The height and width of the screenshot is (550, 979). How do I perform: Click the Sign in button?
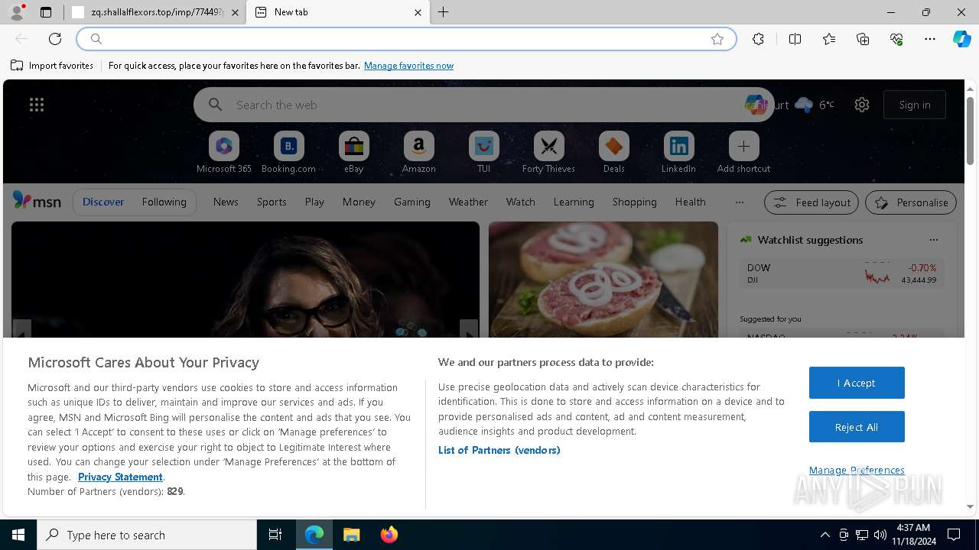(x=915, y=105)
